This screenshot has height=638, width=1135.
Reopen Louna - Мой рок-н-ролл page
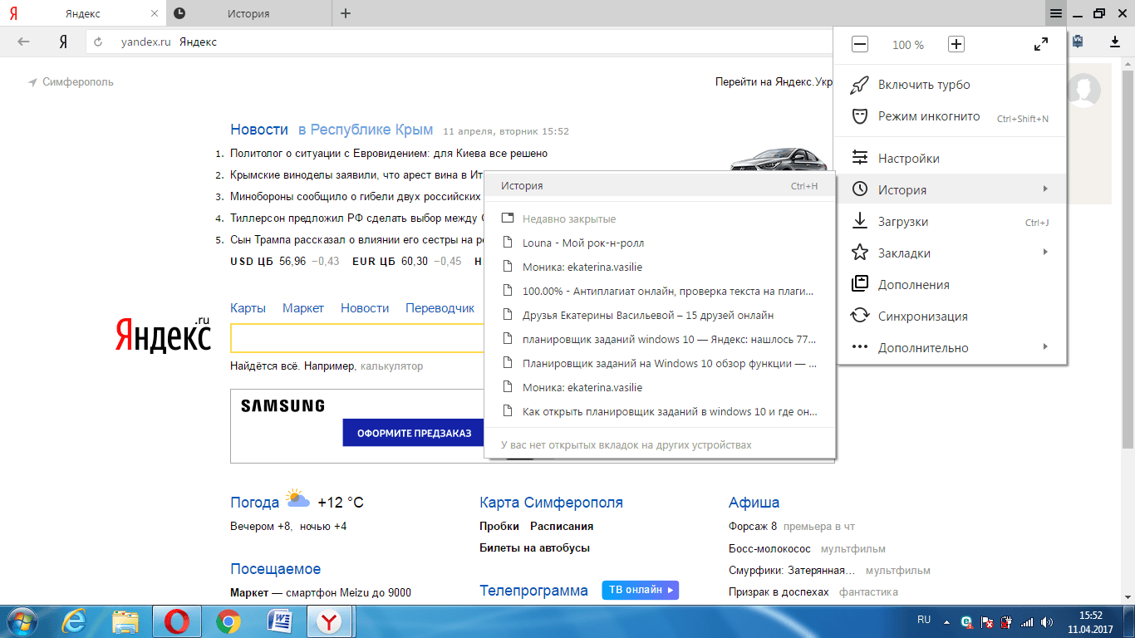659,243
